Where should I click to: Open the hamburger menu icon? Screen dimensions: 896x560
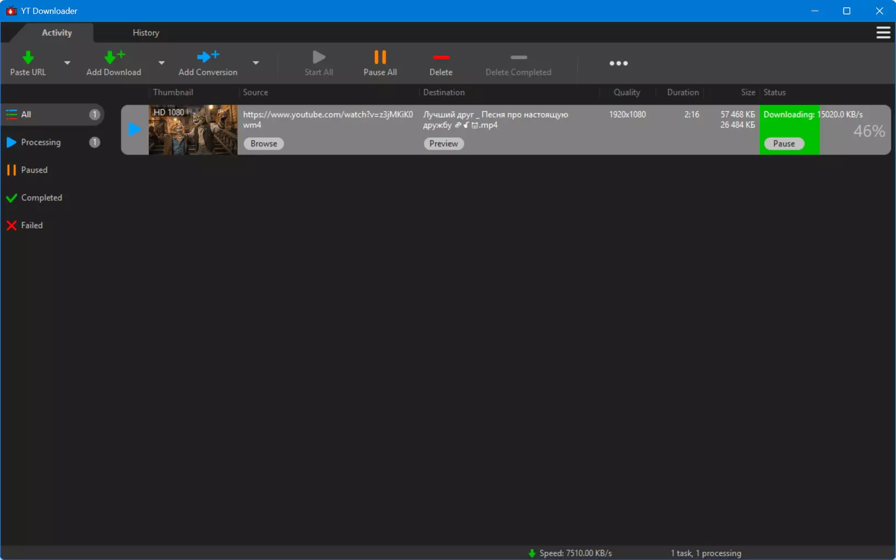[883, 33]
